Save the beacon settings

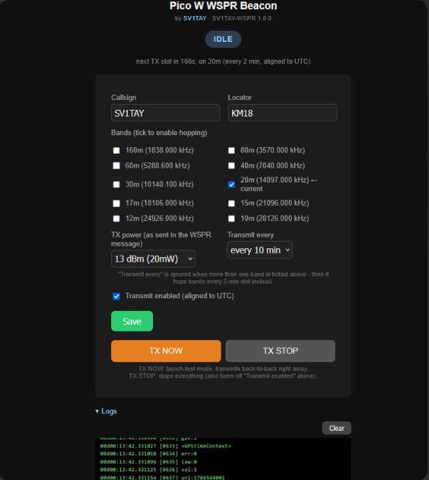point(132,321)
